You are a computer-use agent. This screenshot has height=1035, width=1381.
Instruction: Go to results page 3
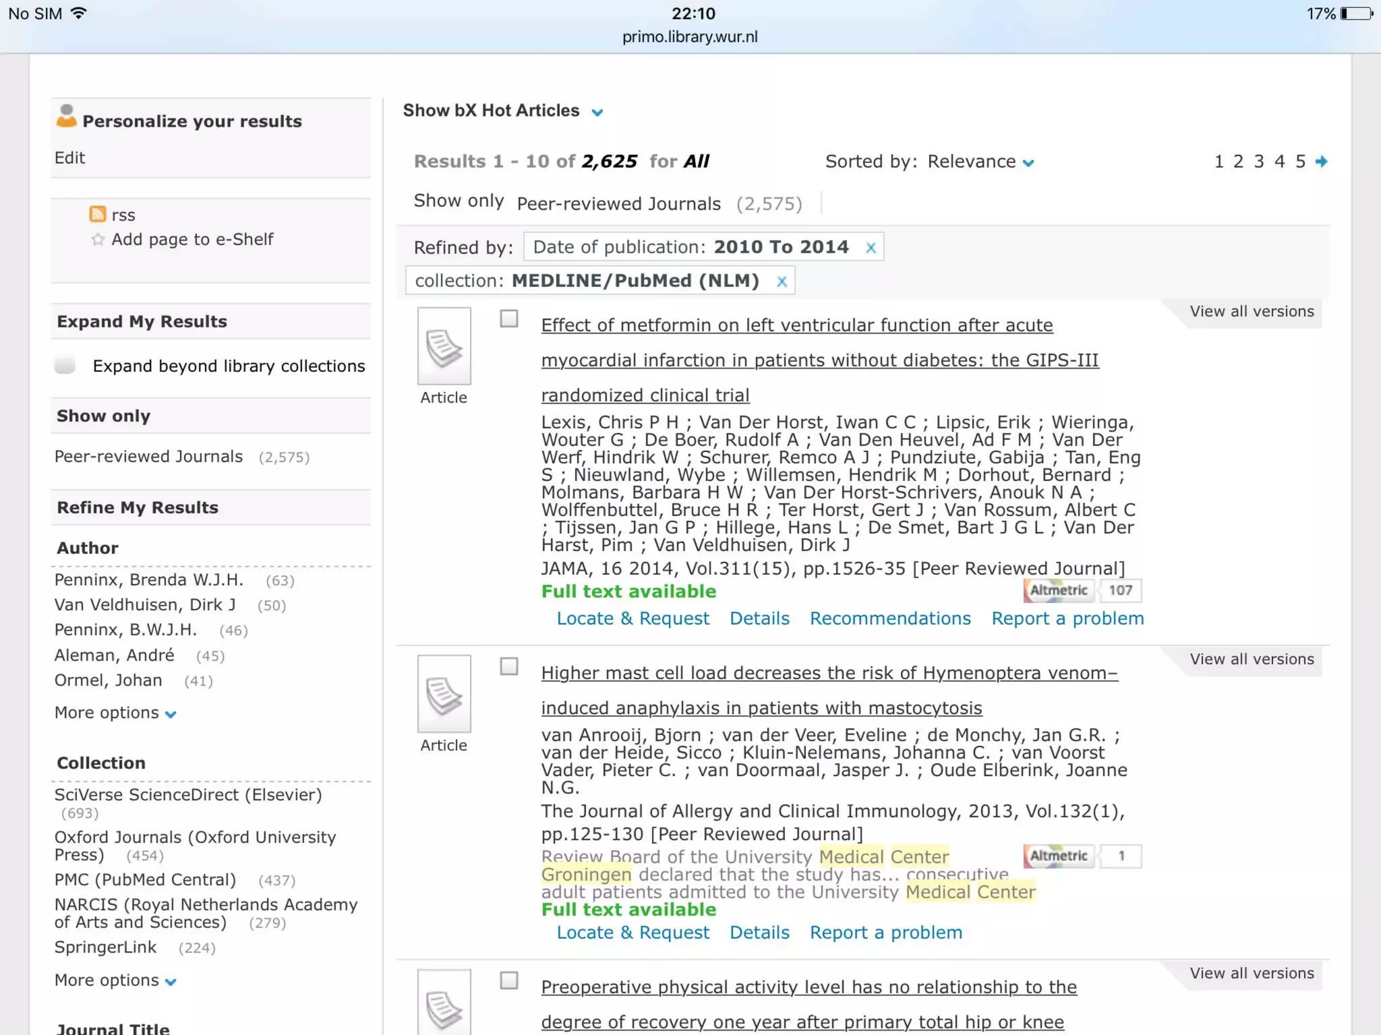(1258, 162)
